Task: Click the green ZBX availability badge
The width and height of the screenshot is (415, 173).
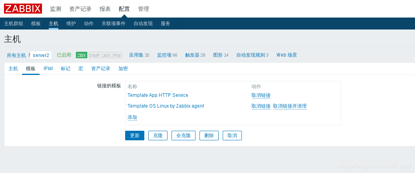Action: click(x=82, y=55)
